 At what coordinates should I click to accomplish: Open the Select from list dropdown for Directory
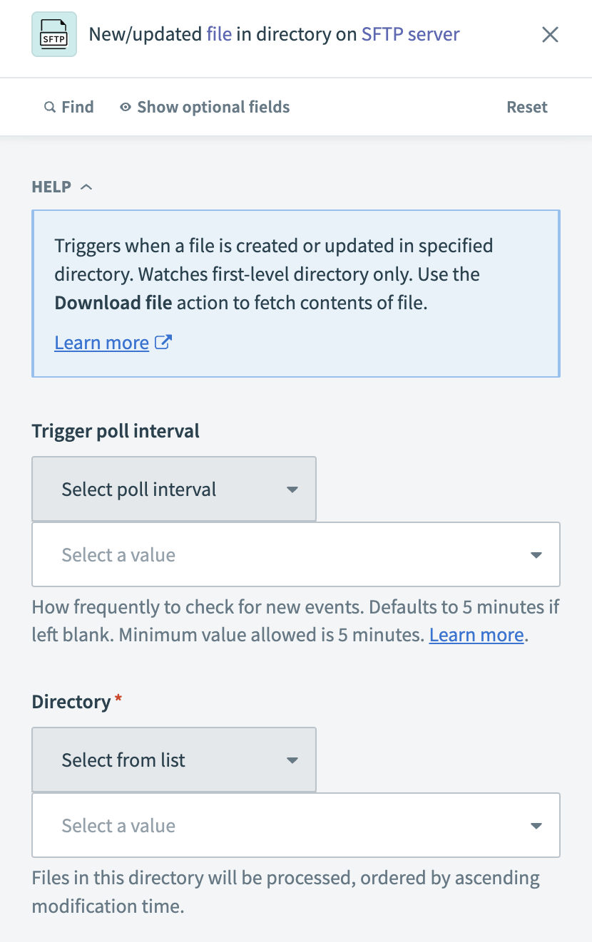tap(173, 760)
